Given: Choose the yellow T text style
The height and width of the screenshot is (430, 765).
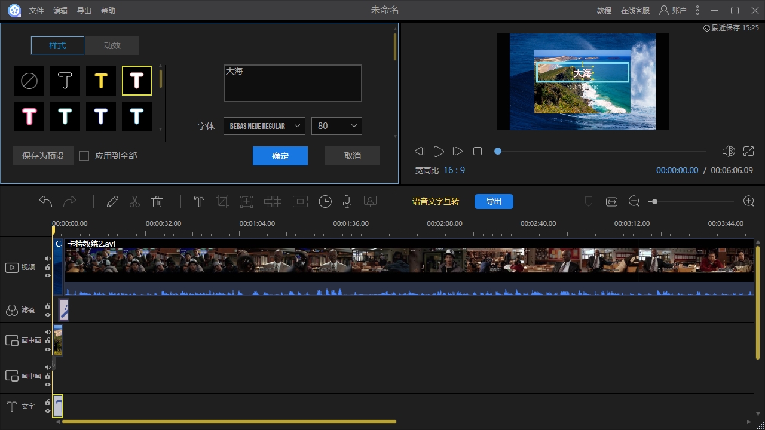Looking at the screenshot, I should pyautogui.click(x=101, y=81).
